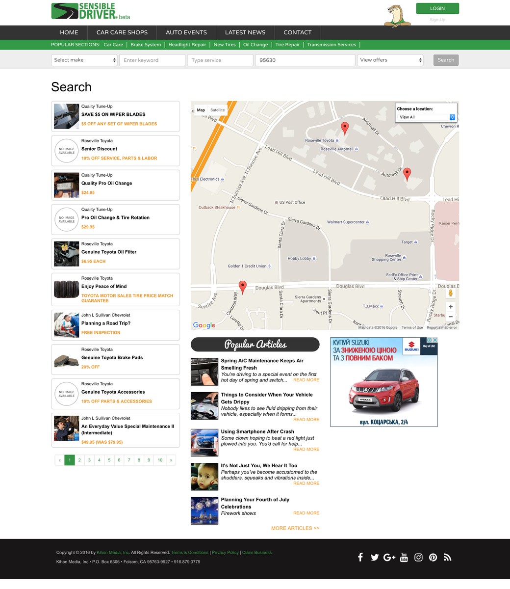Click the Type service input field
The image size is (510, 589).
click(220, 60)
